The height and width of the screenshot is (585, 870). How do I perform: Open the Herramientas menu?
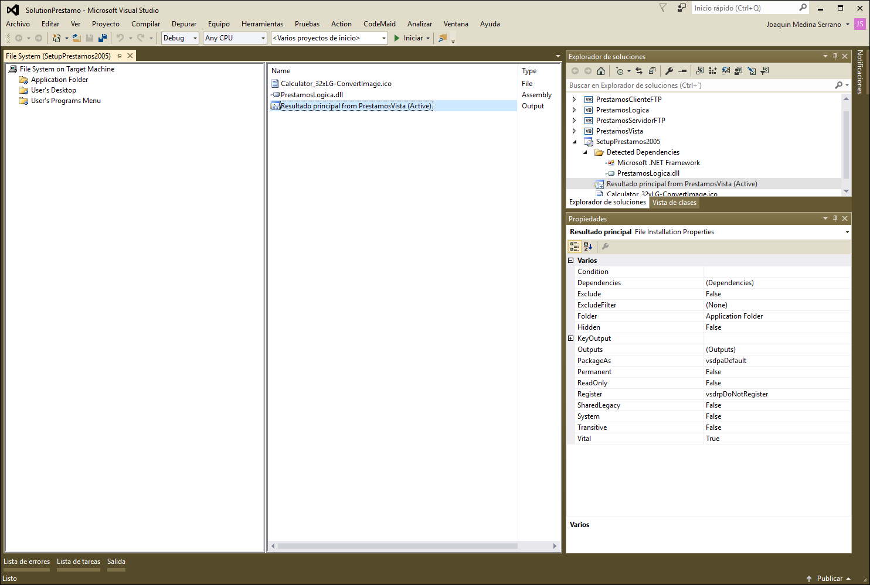click(262, 24)
